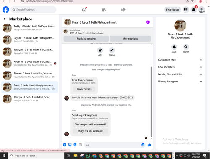Send 'Sorry, it's not available.' response
Image resolution: width=210 pixels, height=159 pixels.
(90, 131)
